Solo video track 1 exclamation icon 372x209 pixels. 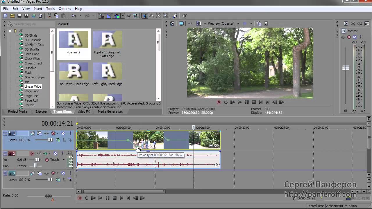click(70, 134)
